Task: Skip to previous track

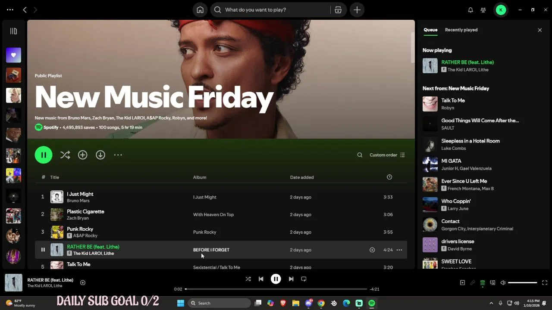Action: (x=261, y=279)
